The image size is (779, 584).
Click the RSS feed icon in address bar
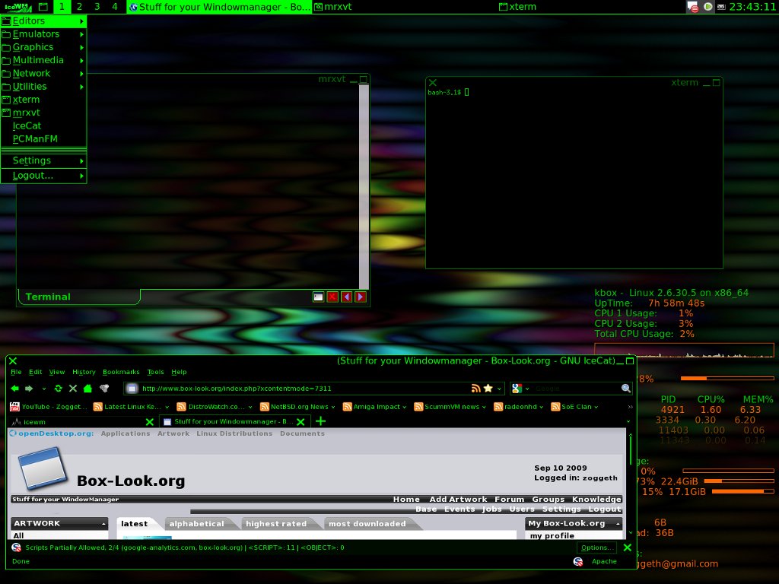pyautogui.click(x=476, y=389)
